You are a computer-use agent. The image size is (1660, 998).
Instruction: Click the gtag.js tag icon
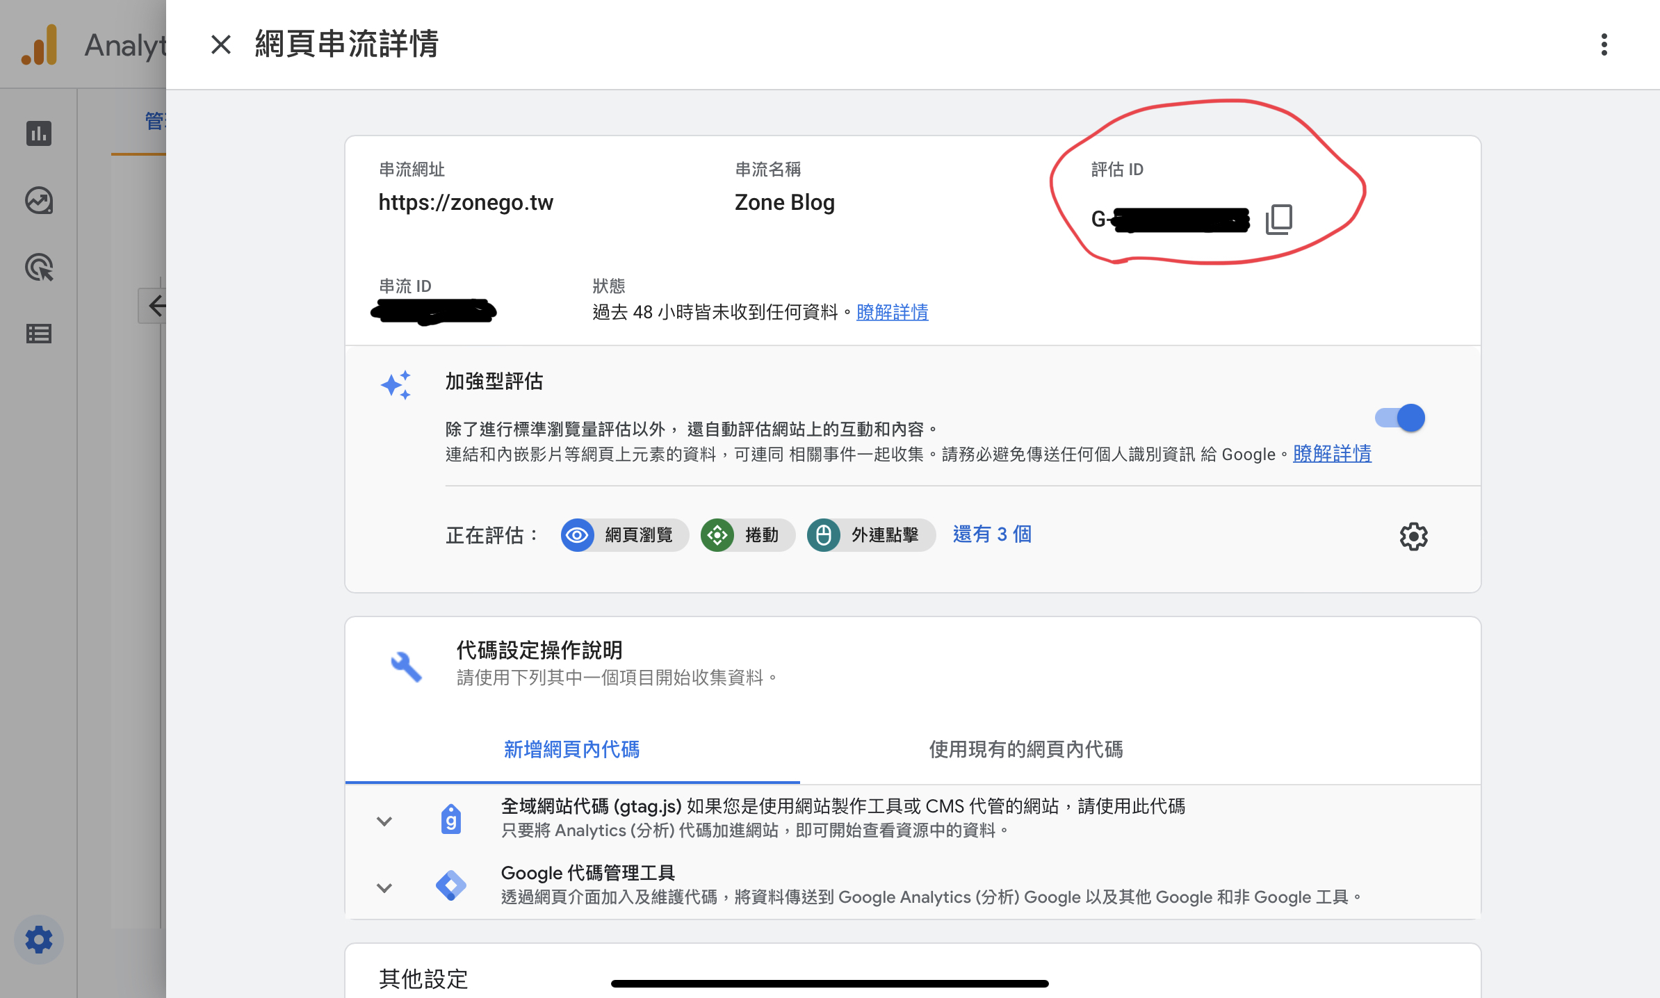pos(451,819)
